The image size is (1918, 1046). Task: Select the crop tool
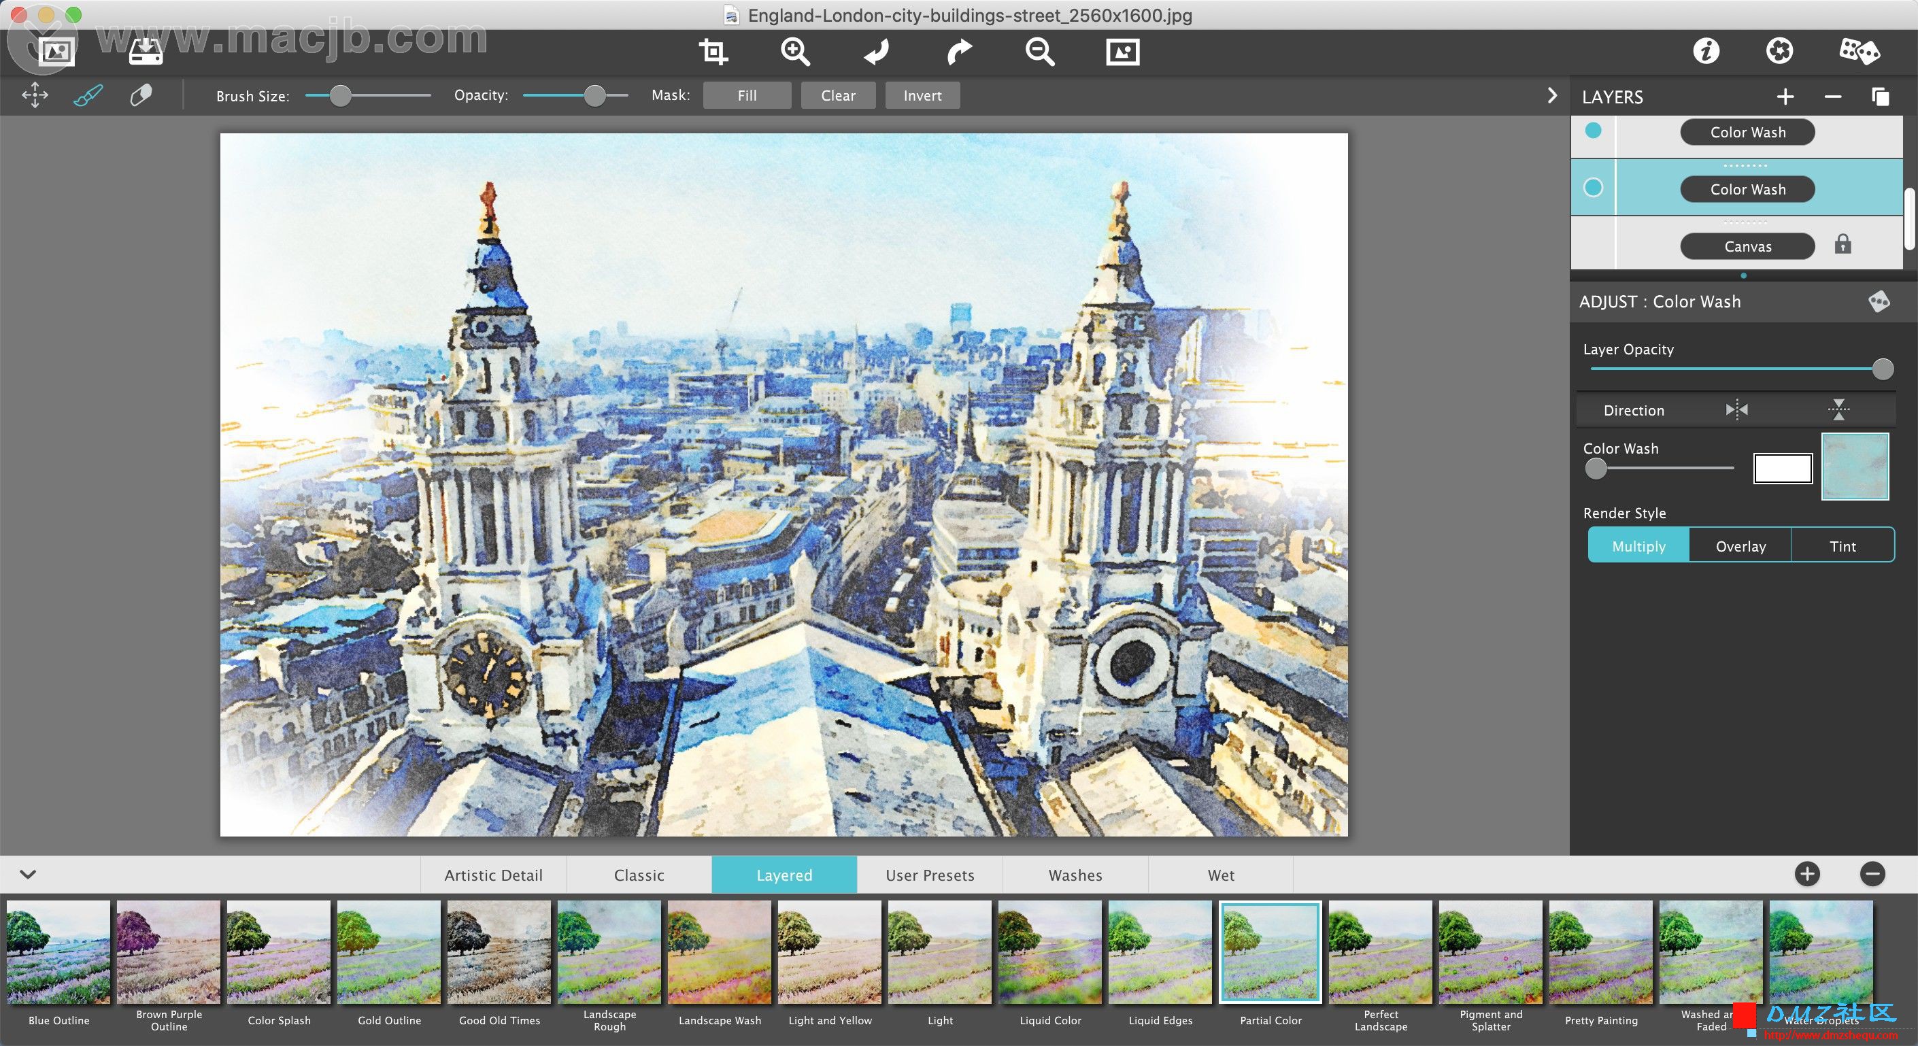pos(713,52)
